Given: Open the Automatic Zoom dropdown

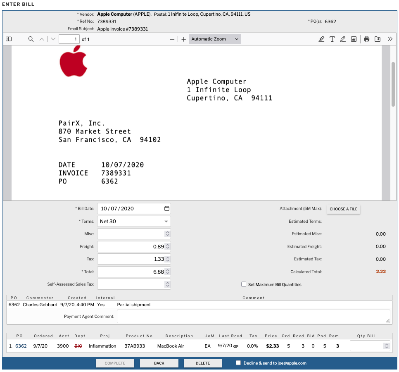Looking at the screenshot, I should 214,38.
